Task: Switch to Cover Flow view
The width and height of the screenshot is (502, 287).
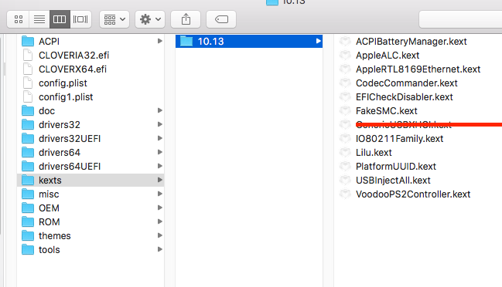Action: (80, 19)
